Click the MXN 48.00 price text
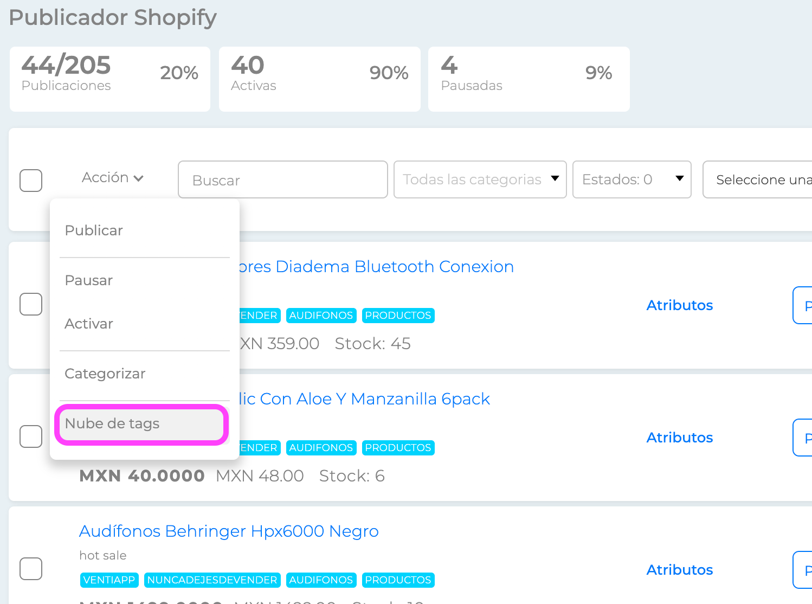This screenshot has width=812, height=604. click(260, 476)
